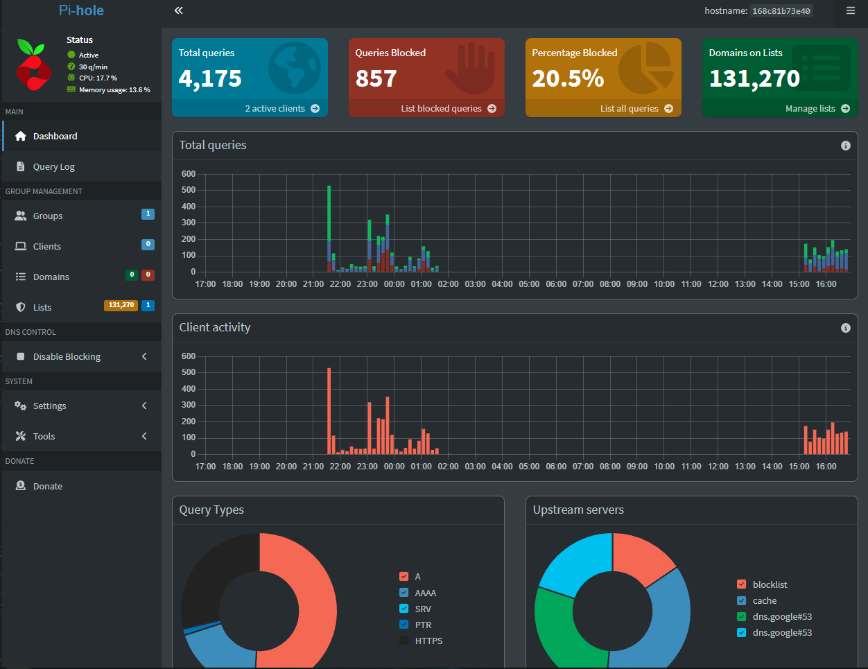Click the Query Log file icon
This screenshot has height=669, width=868.
point(21,166)
